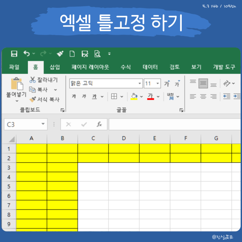242x242 pixels.
Task: Click the format painter brush in quick access toolbar
Action: (x=60, y=54)
